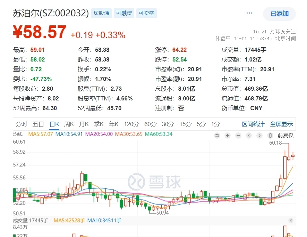
Task: Click the 50.94 low price marker
Action: click(162, 213)
